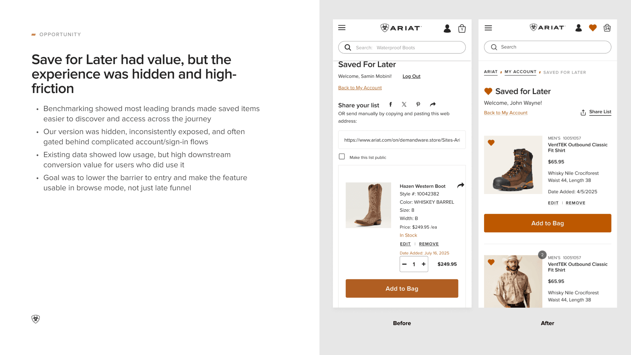Open hamburger menu in After mockup
This screenshot has width=631, height=355.
[x=488, y=28]
